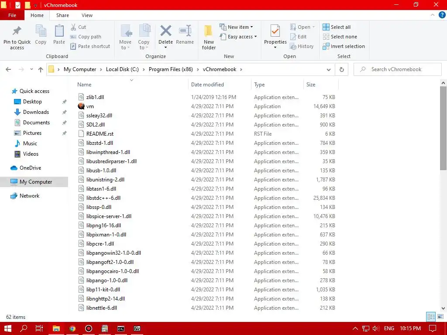The image size is (447, 335).
Task: Click Edit in the Open group
Action: click(298, 37)
